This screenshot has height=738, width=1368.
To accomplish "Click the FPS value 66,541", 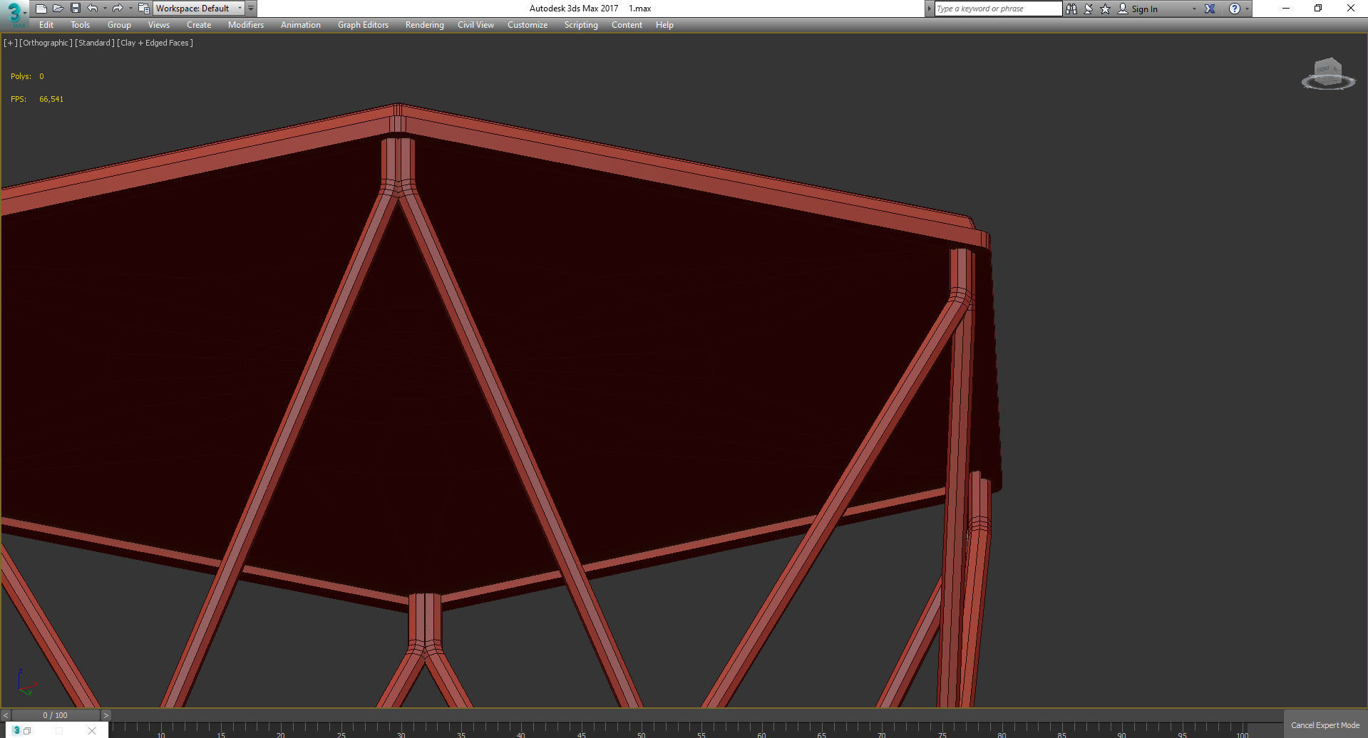I will point(51,99).
